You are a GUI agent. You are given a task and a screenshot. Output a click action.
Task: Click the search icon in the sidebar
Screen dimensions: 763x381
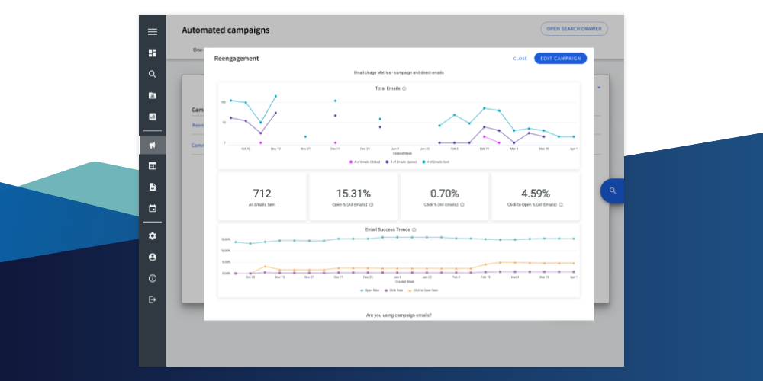click(153, 74)
